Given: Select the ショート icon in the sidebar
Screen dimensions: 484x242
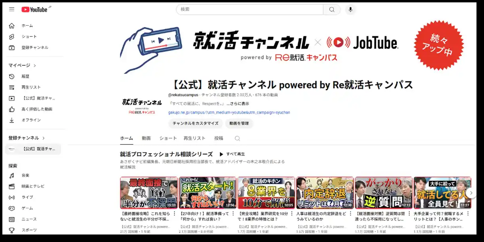Looking at the screenshot, I should click(12, 36).
